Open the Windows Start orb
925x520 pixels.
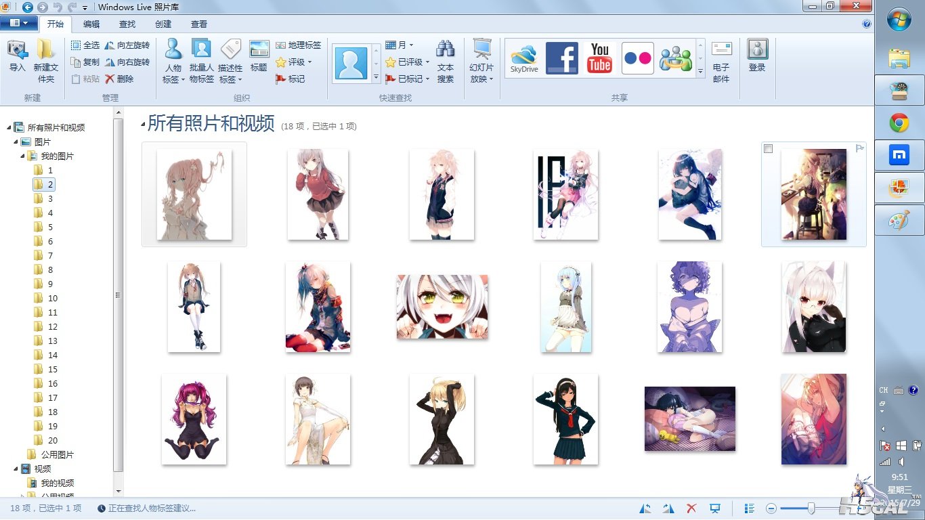tap(899, 18)
